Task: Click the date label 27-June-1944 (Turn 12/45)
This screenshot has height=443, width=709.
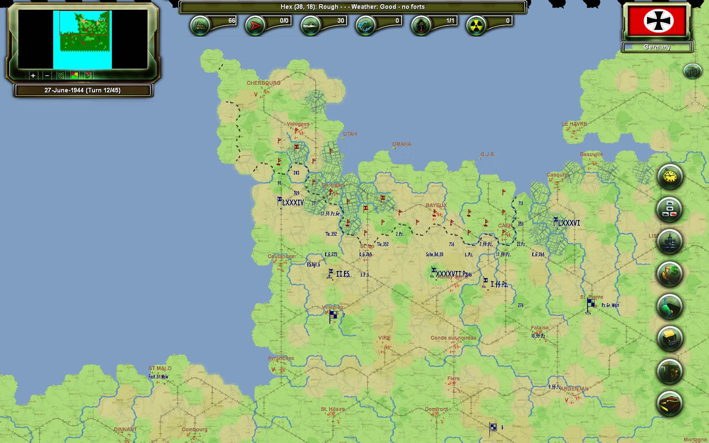Action: [x=83, y=90]
